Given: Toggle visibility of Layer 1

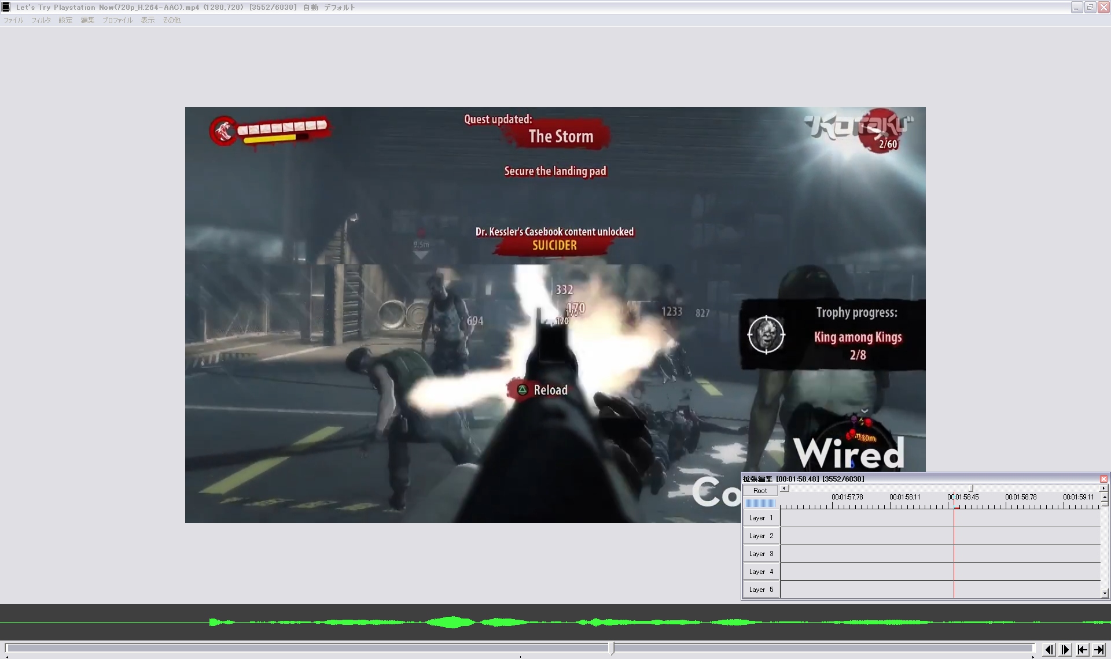Looking at the screenshot, I should tap(761, 518).
